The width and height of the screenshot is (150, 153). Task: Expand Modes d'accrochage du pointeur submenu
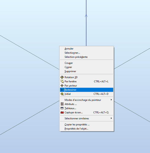coord(87,100)
